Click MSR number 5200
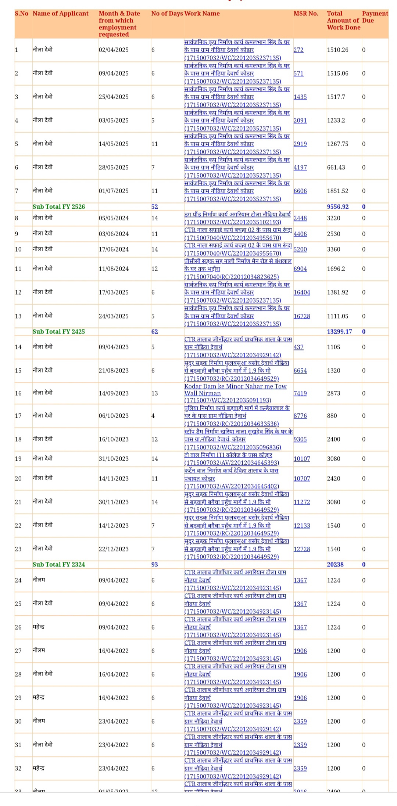397x806 pixels. pyautogui.click(x=300, y=249)
